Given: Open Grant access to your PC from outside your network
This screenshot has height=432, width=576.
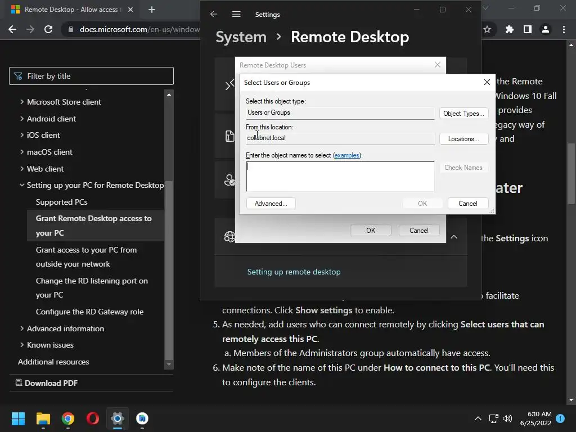Looking at the screenshot, I should (x=86, y=256).
